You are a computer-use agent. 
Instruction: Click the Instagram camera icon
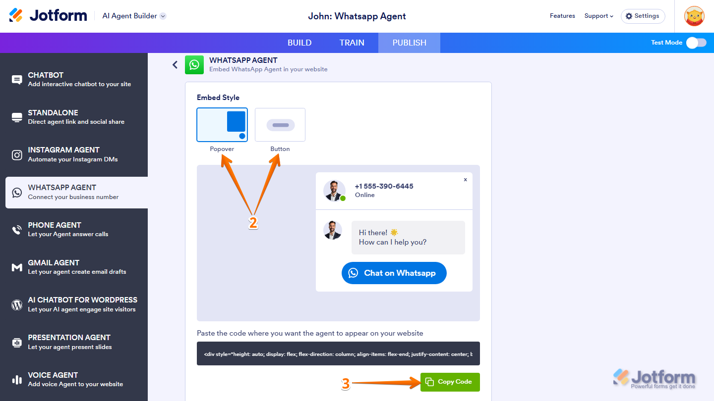[x=17, y=155]
